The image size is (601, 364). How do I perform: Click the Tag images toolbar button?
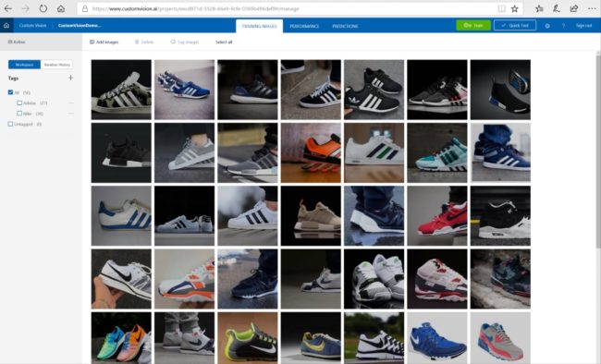click(x=185, y=42)
